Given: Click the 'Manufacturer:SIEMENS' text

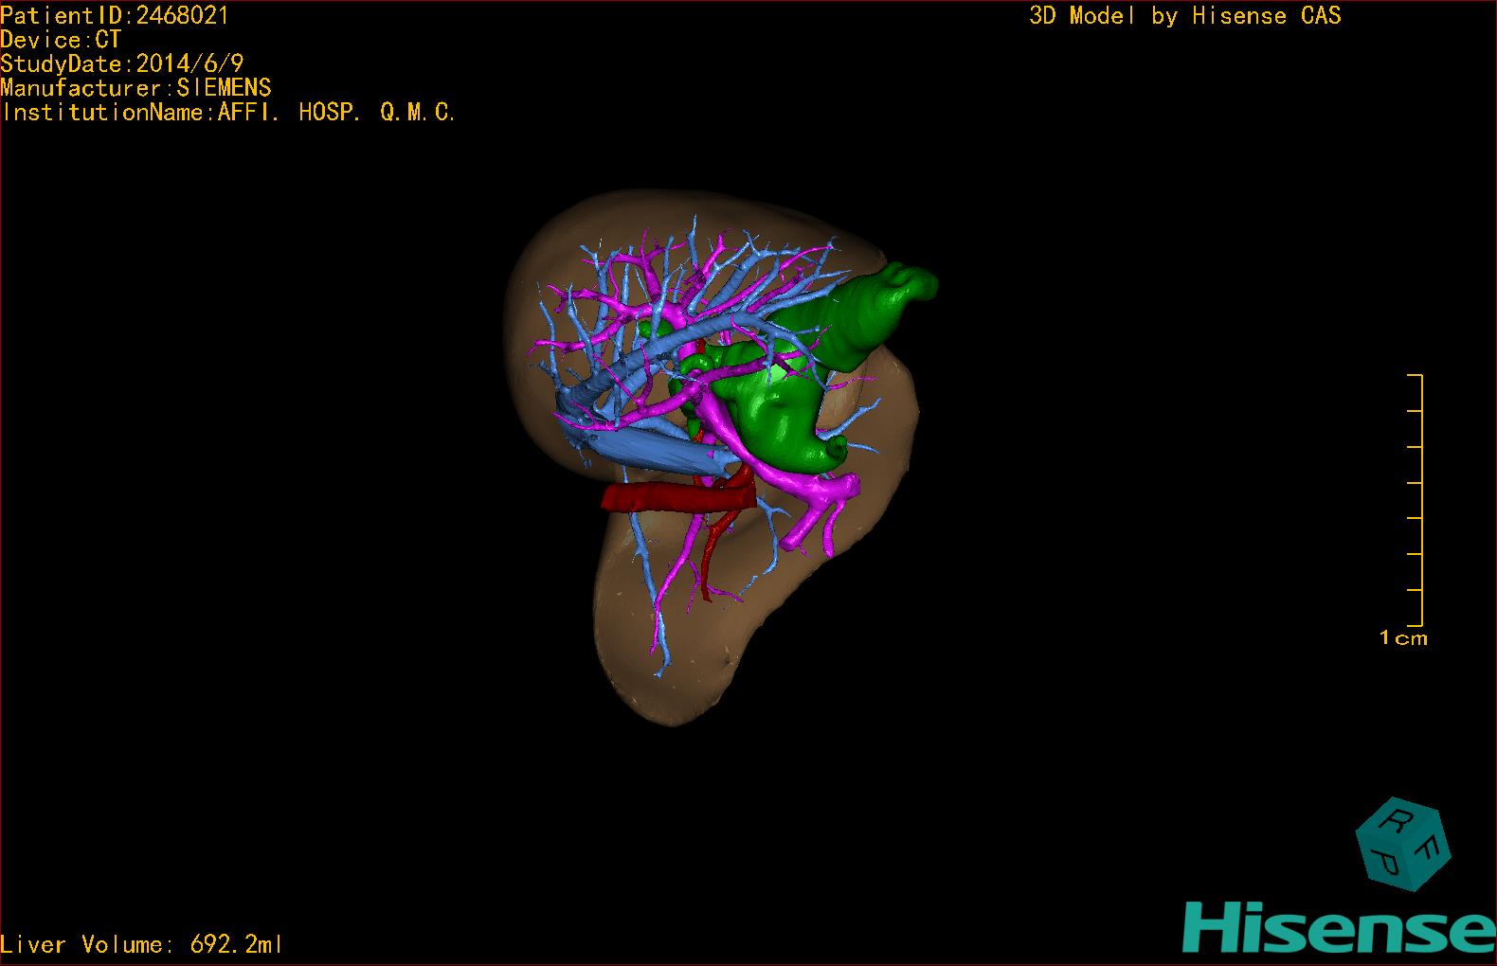Looking at the screenshot, I should tap(135, 88).
